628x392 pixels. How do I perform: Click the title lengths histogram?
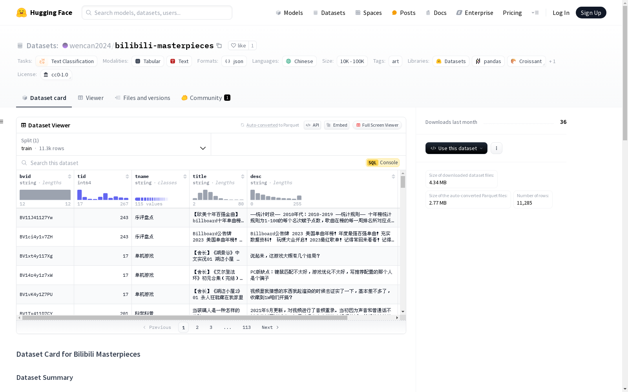(218, 195)
